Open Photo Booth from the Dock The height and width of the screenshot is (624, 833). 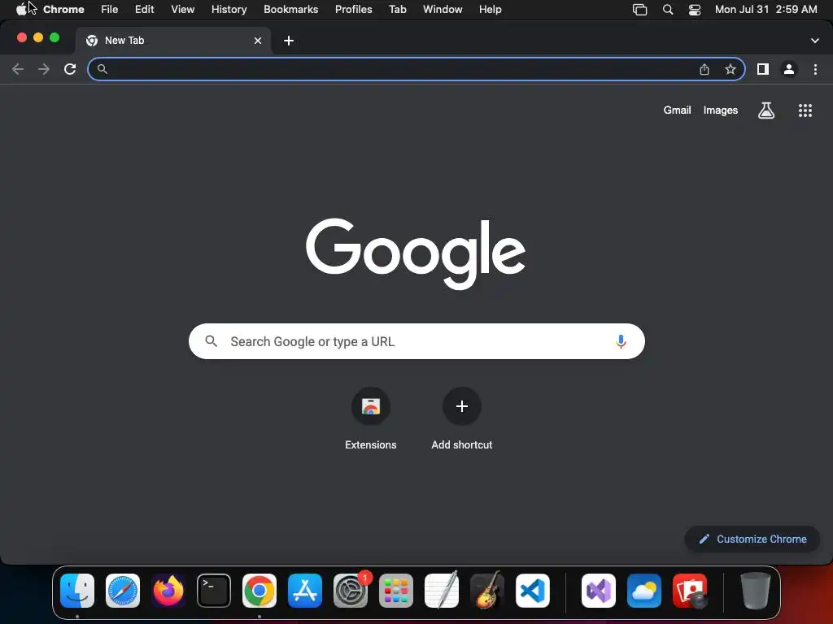pos(690,591)
